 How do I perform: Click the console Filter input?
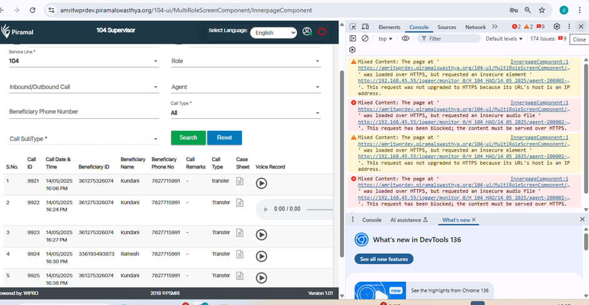[449, 38]
